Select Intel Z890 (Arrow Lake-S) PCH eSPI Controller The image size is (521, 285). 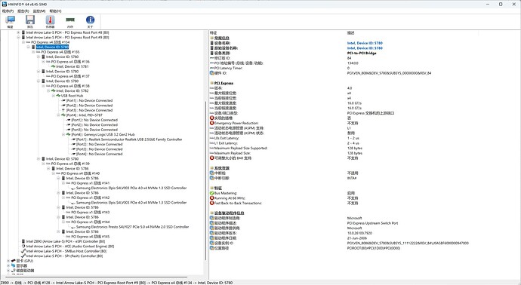tap(66, 241)
